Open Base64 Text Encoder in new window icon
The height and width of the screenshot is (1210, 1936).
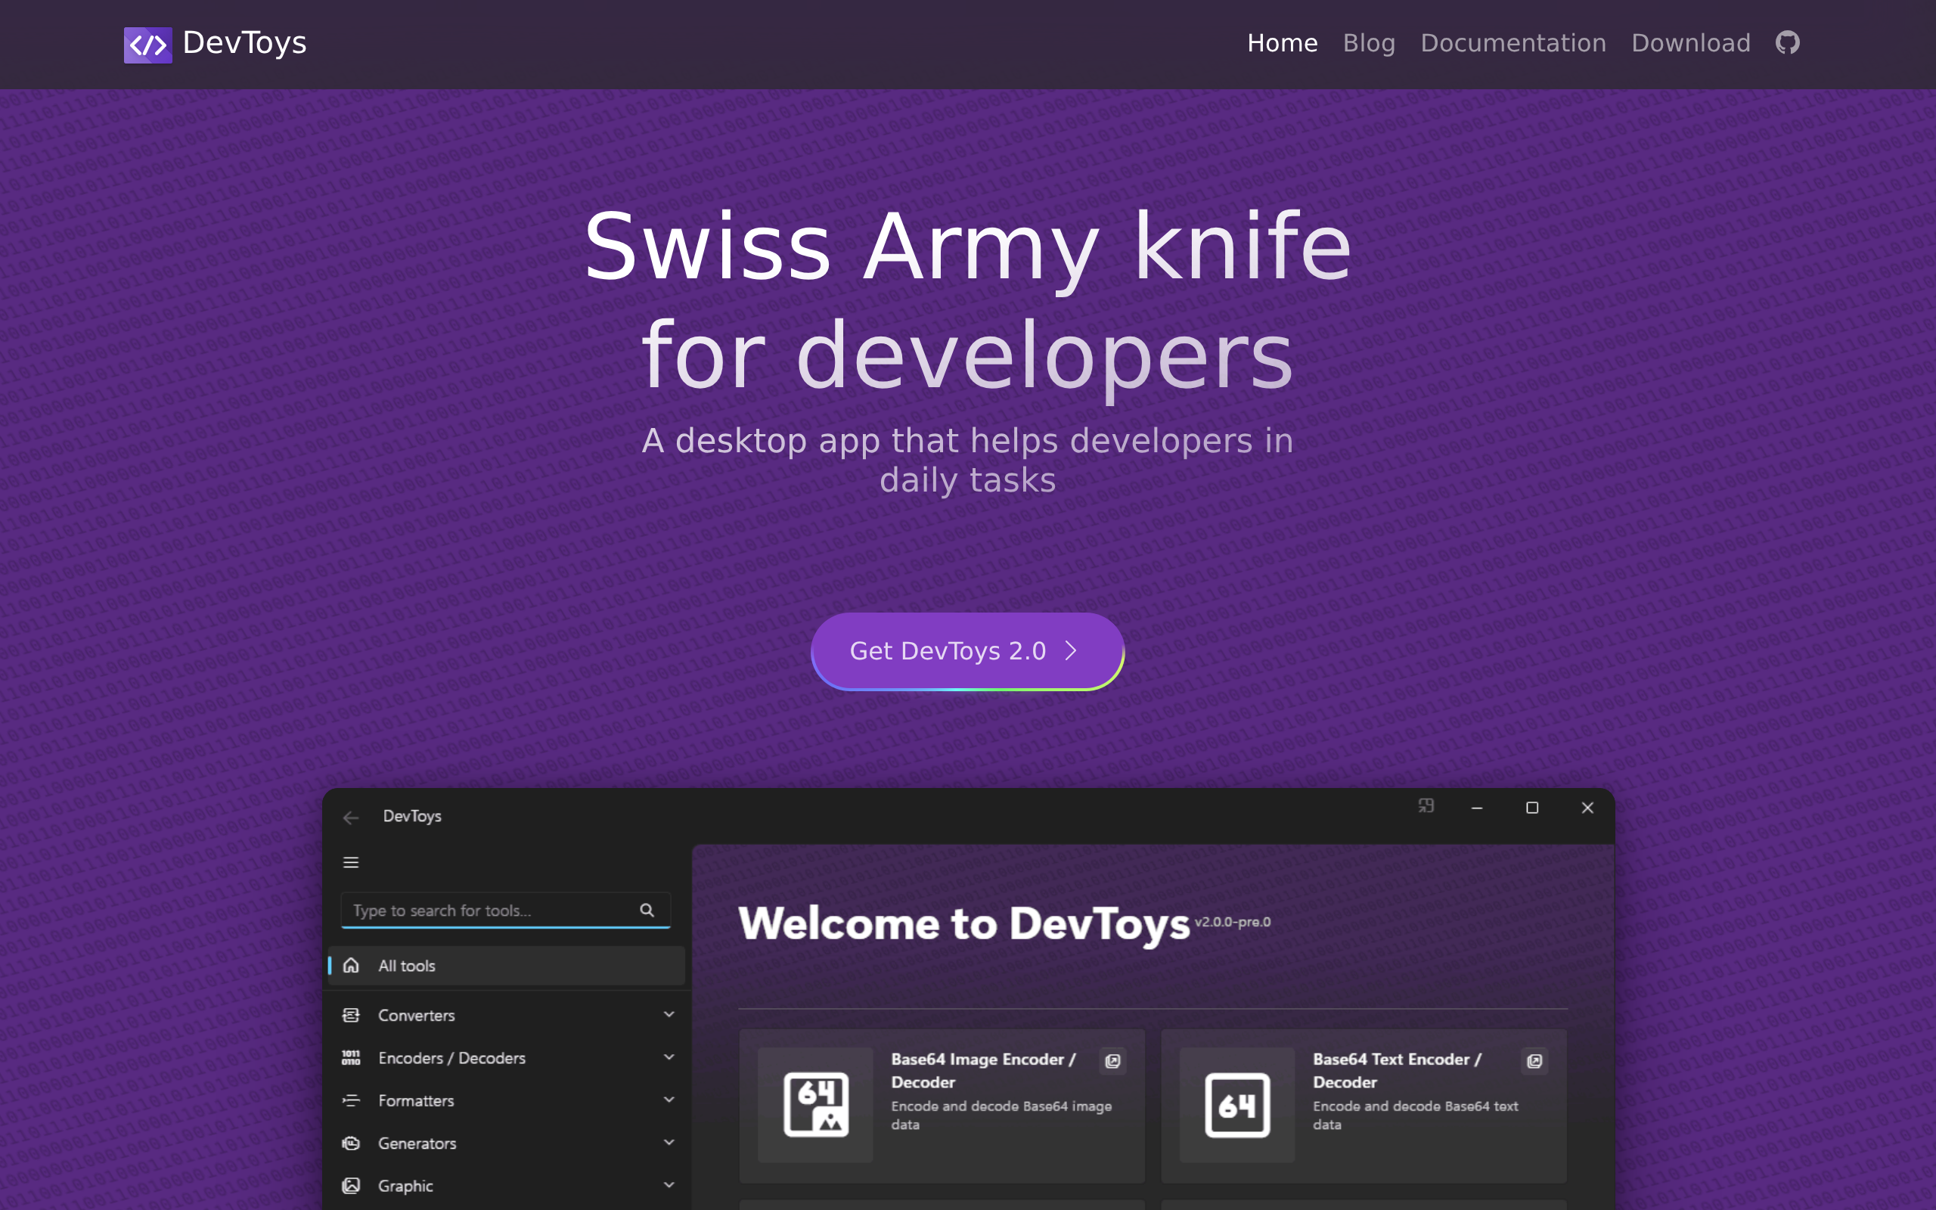[1534, 1060]
